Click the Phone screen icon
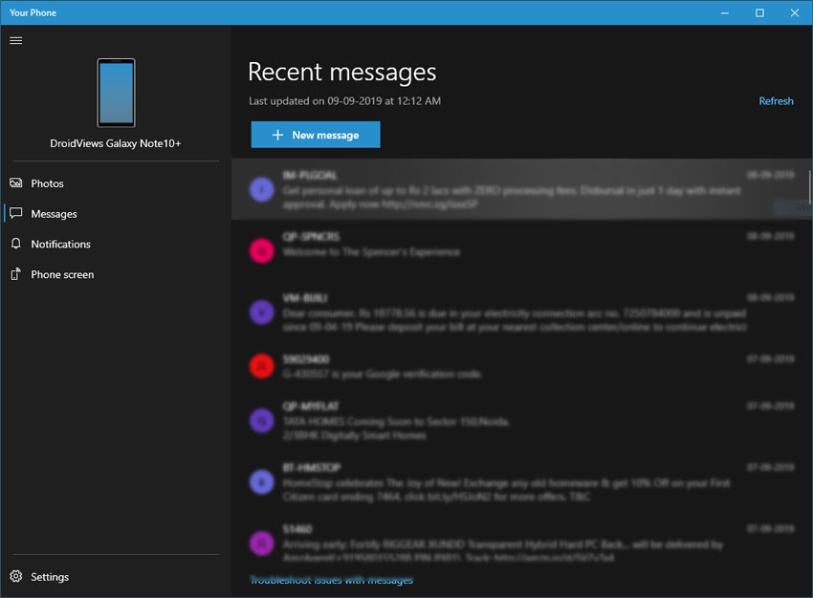Image resolution: width=813 pixels, height=598 pixels. pyautogui.click(x=16, y=274)
